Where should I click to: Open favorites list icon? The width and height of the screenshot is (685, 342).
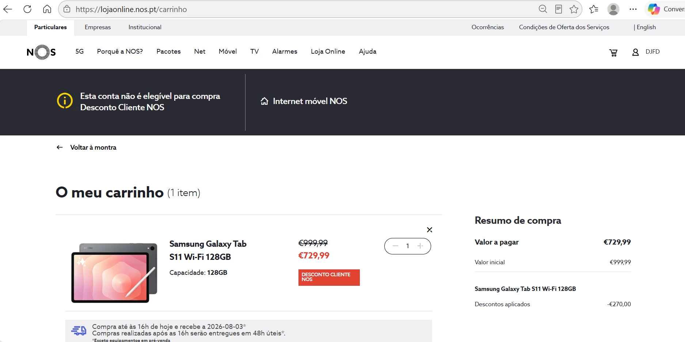click(x=594, y=9)
